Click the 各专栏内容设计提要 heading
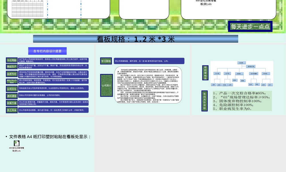Image resolution: width=286 pixels, height=172 pixels. 47,51
